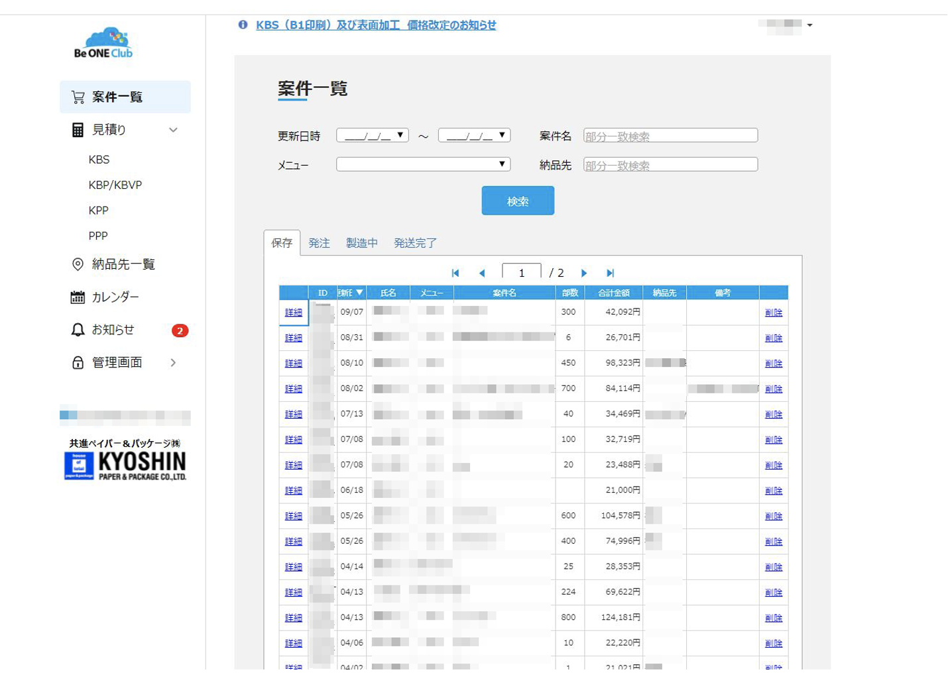Click the location pin icon for 納品先一覧
This screenshot has width=948, height=690.
tap(78, 264)
